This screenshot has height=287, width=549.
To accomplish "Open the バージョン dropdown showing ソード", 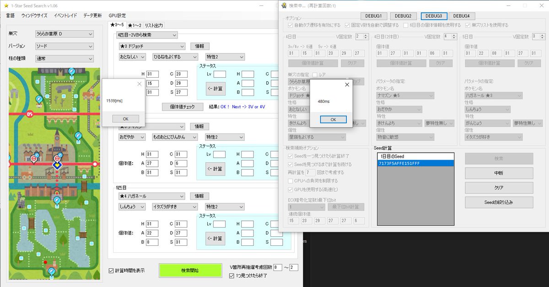I will pos(64,46).
